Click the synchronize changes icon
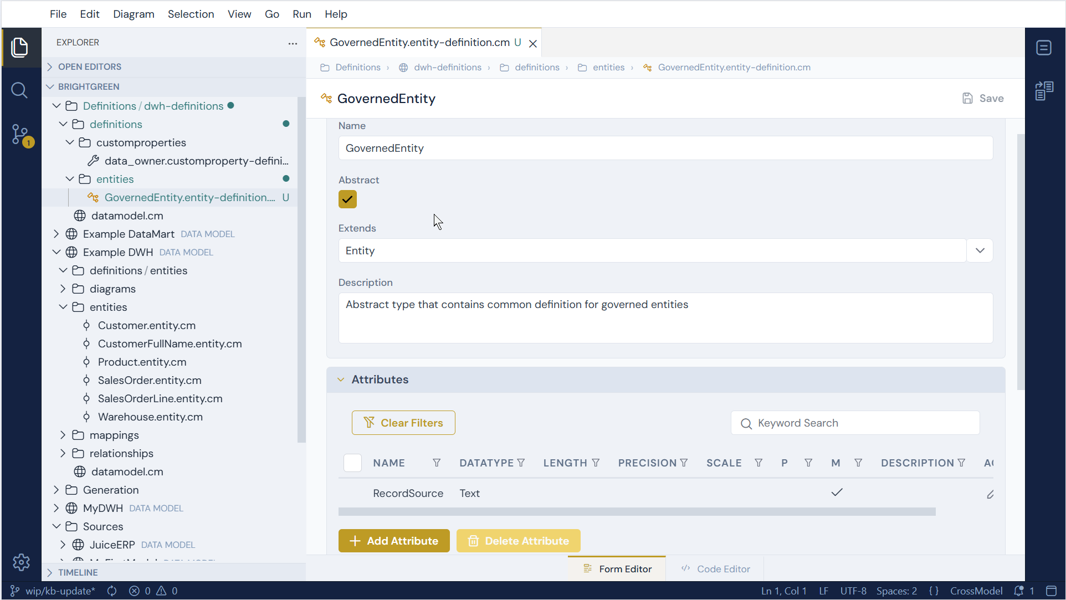Viewport: 1066px width, 600px height. 112,591
